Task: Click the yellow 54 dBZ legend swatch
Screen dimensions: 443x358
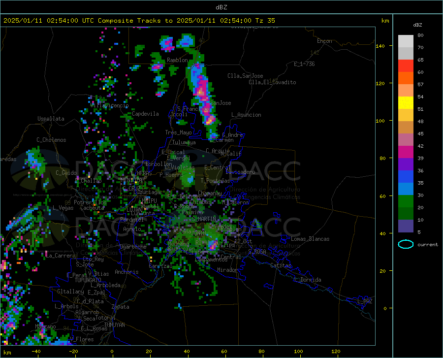Action: pyautogui.click(x=406, y=103)
